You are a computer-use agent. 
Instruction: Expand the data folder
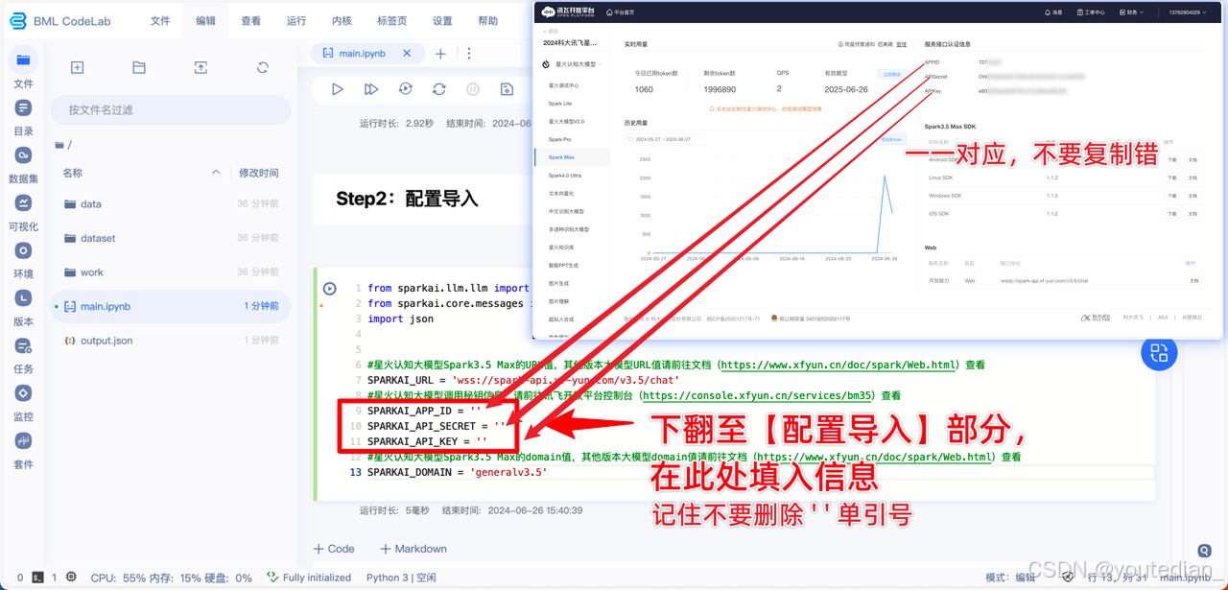[92, 203]
